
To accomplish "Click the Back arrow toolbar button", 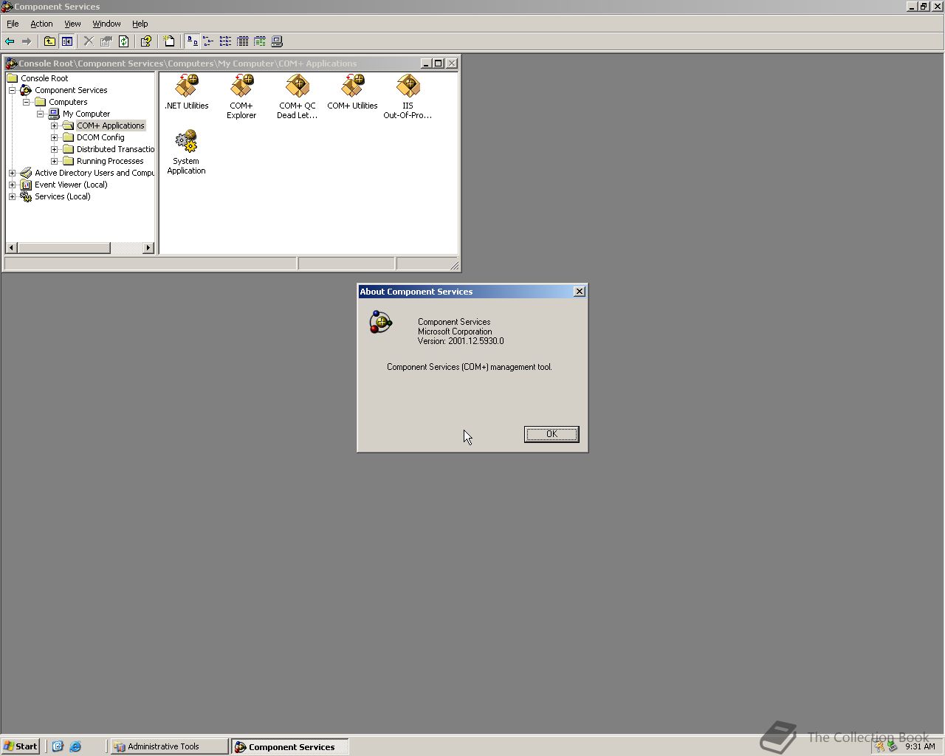I will coord(10,41).
